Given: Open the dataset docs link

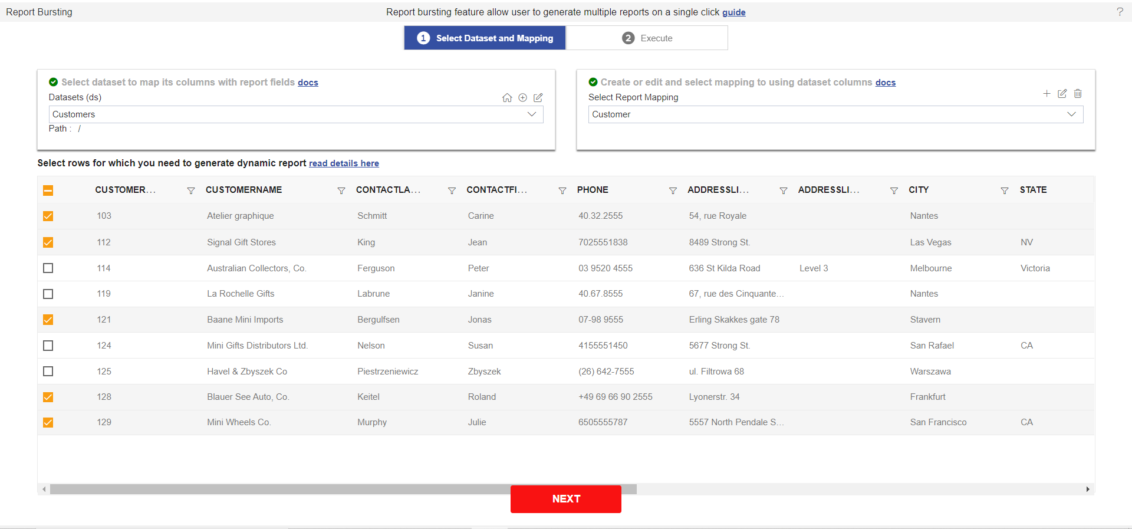Looking at the screenshot, I should (308, 83).
